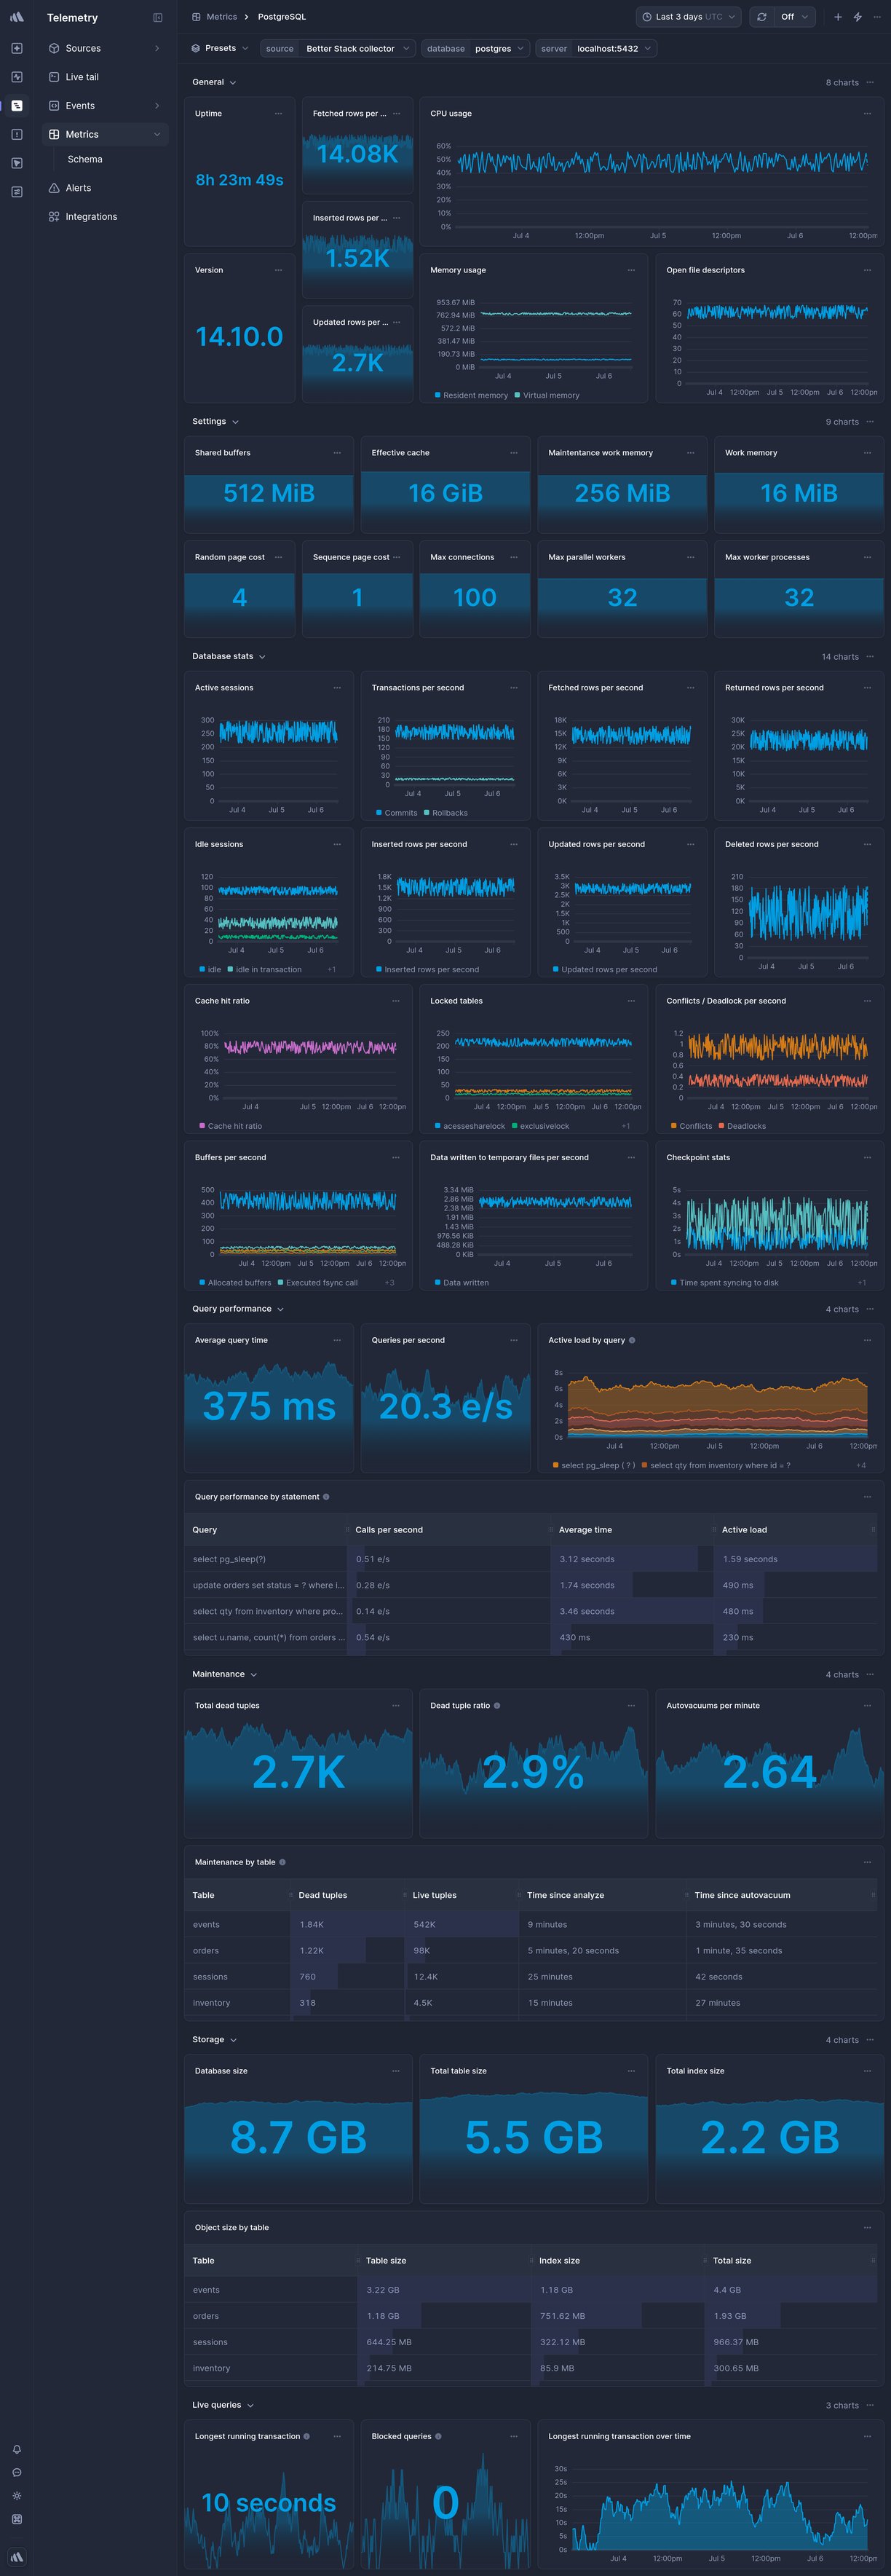Toggle Commits series in Transactions legend
Screen dimensions: 891x2576
[396, 813]
